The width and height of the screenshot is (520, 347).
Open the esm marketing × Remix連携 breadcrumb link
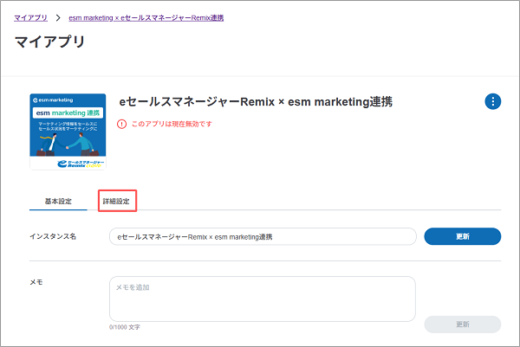click(x=146, y=17)
